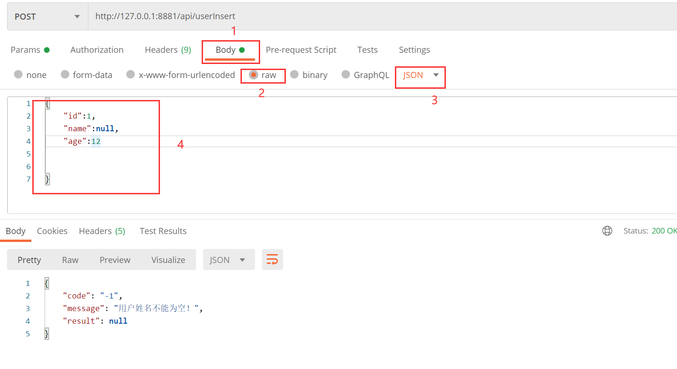This screenshot has width=677, height=369.
Task: Switch to the Tests tab
Action: coord(367,50)
